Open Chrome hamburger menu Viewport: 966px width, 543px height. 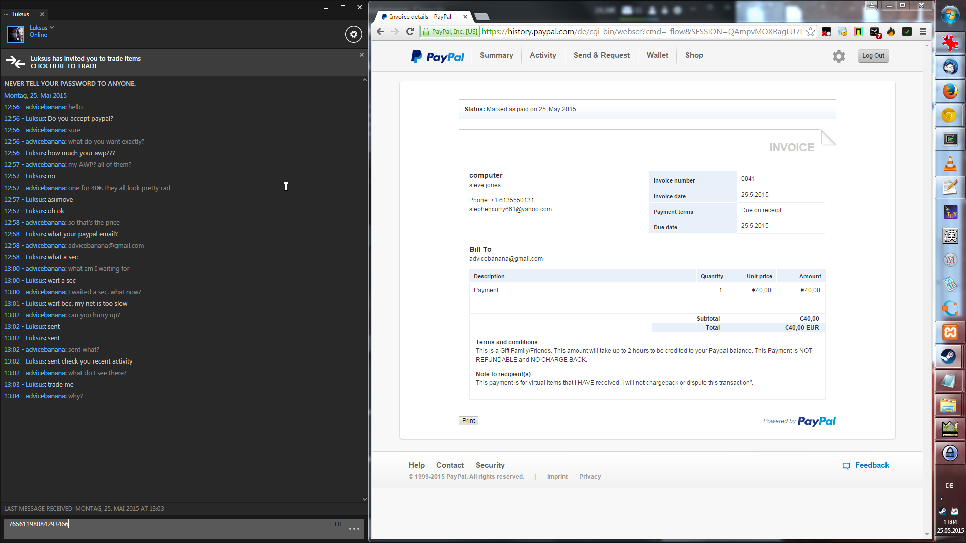tap(923, 32)
